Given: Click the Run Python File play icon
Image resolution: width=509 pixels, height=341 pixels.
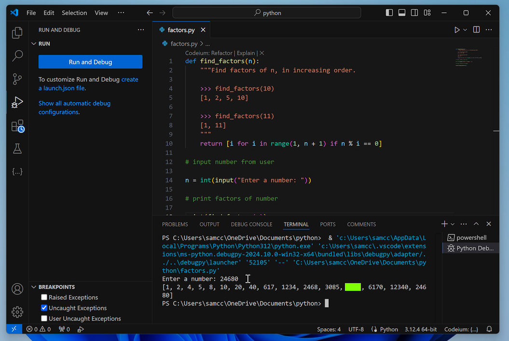Looking at the screenshot, I should [x=456, y=30].
